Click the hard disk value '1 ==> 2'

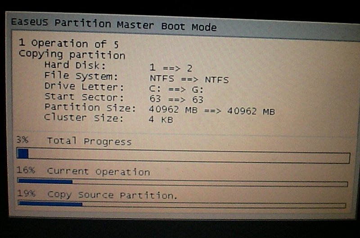(171, 68)
